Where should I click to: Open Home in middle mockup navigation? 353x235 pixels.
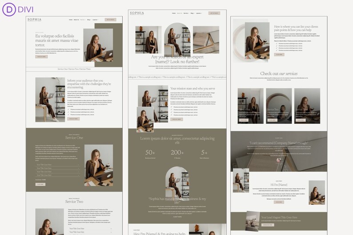click(x=174, y=13)
